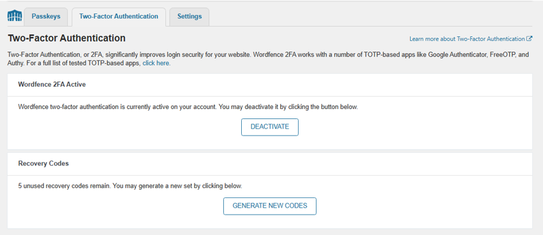The width and height of the screenshot is (543, 235).
Task: Click the 'Wordfence 2FA Active' section title
Action: tap(52, 85)
